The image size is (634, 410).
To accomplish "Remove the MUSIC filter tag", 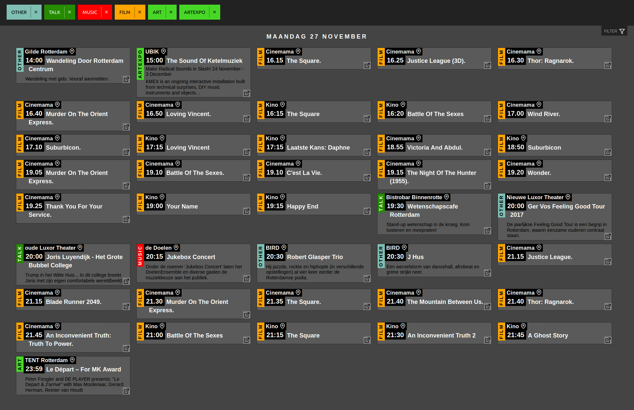I will point(106,12).
